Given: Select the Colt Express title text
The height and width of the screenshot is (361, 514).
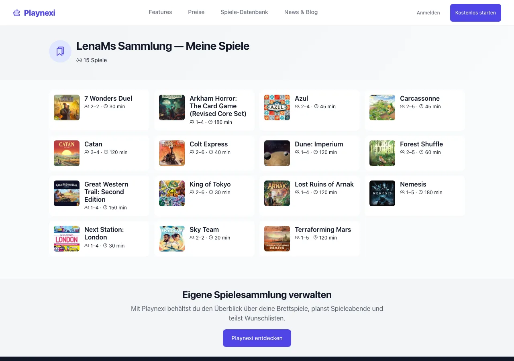Looking at the screenshot, I should pos(208,144).
